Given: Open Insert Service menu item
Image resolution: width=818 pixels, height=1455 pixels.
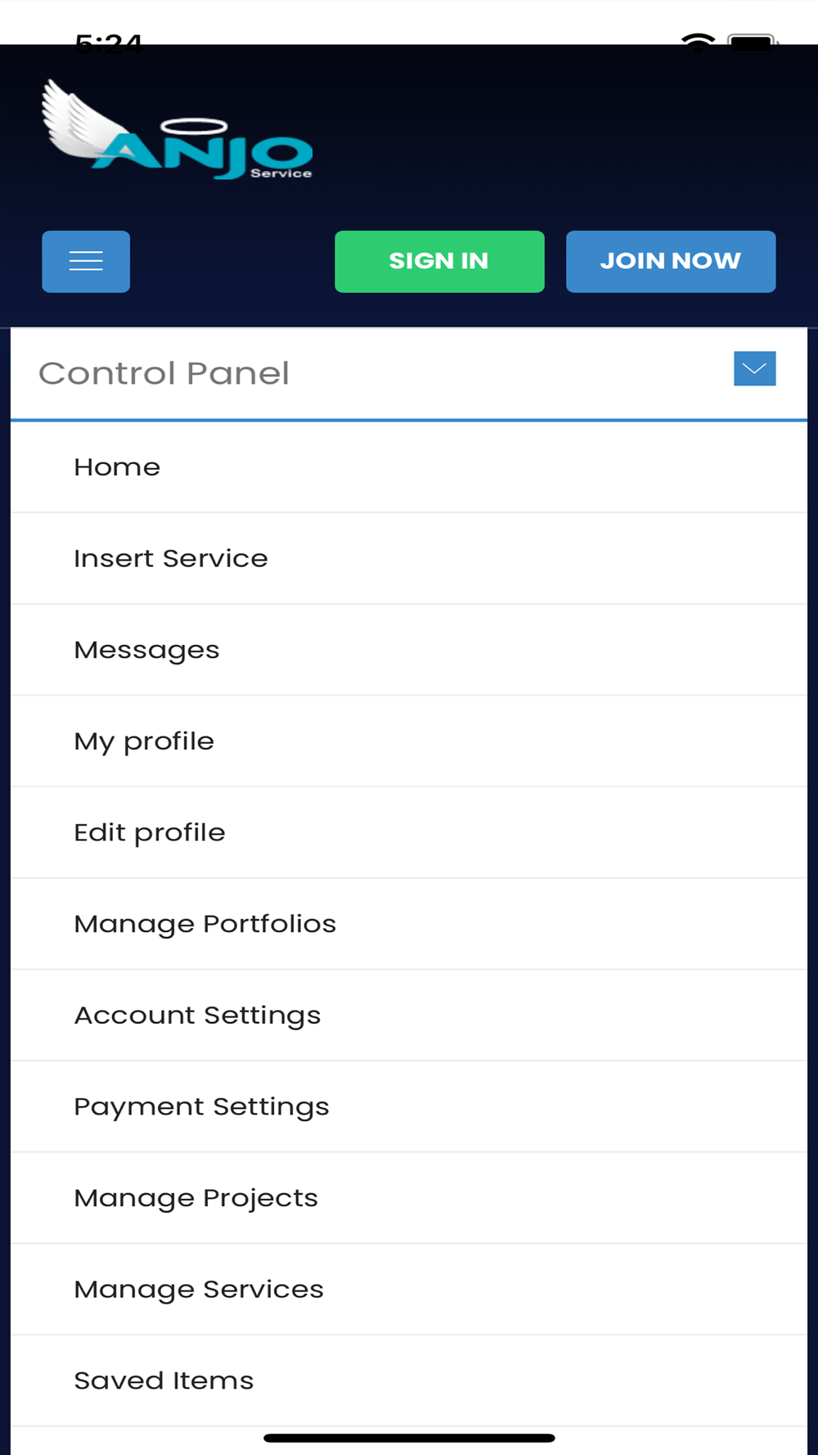Looking at the screenshot, I should tap(409, 559).
